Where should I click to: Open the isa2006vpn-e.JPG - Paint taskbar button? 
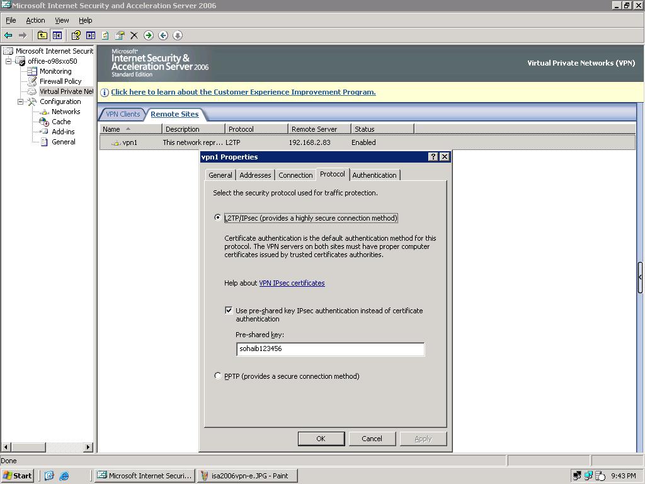pyautogui.click(x=248, y=476)
